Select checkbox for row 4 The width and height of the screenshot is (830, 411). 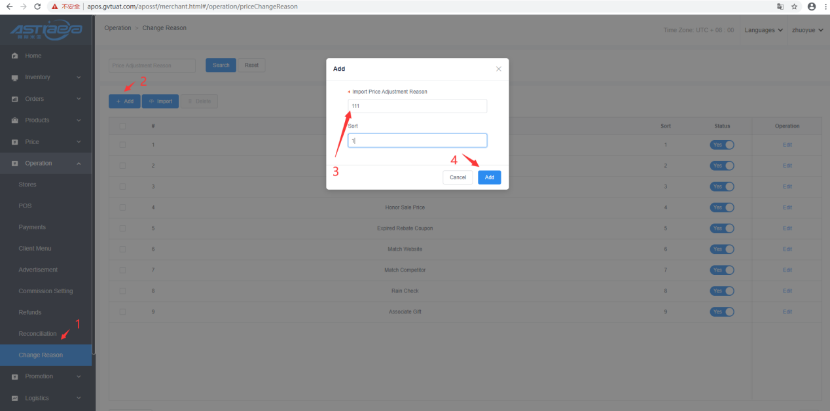[x=122, y=207]
